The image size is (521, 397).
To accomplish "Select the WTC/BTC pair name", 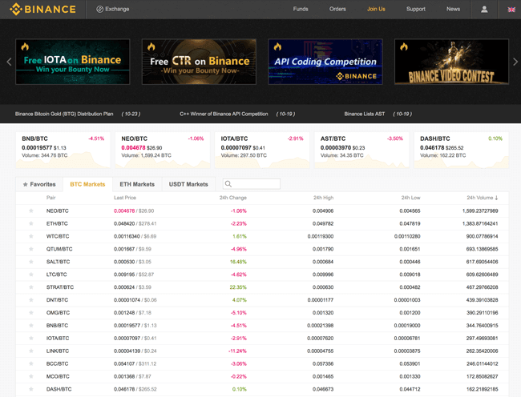I will click(x=58, y=236).
